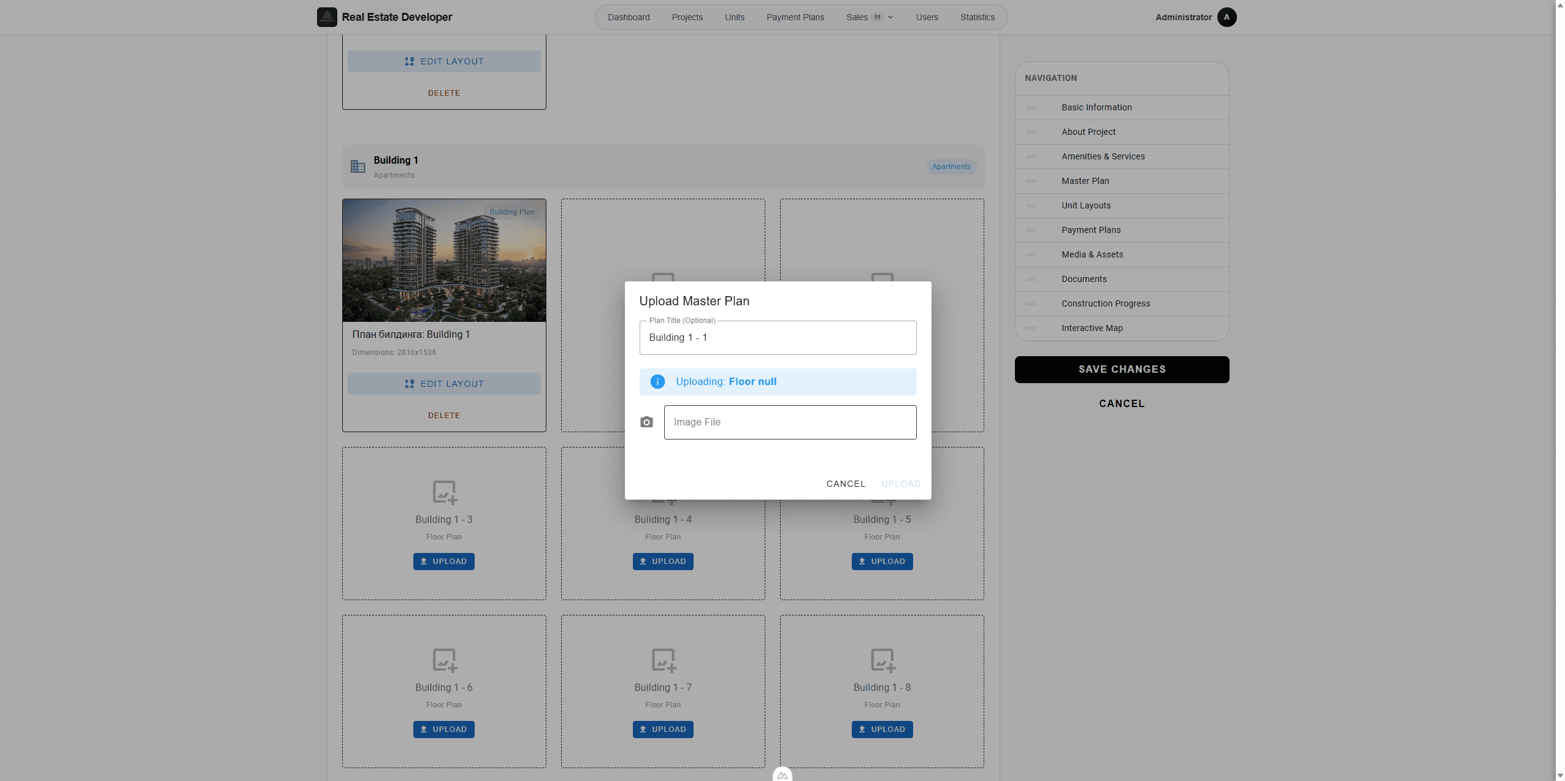
Task: Click drag handle next to Basic Information
Action: pos(1031,108)
